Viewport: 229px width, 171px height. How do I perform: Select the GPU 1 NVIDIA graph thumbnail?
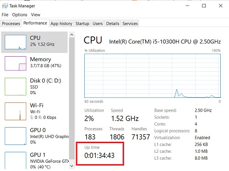(x=16, y=160)
